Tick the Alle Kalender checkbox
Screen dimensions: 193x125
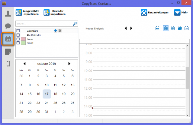click(18, 35)
